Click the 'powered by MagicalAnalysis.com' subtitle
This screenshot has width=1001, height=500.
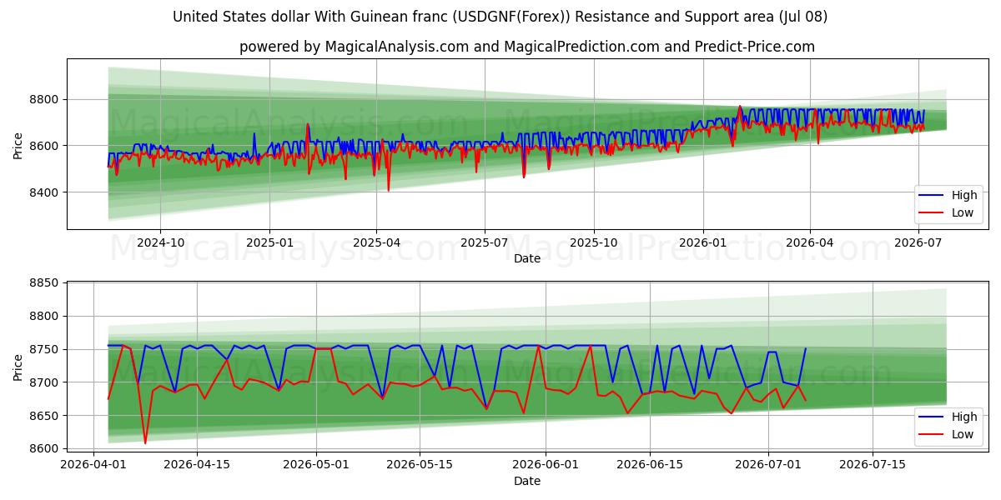click(527, 47)
